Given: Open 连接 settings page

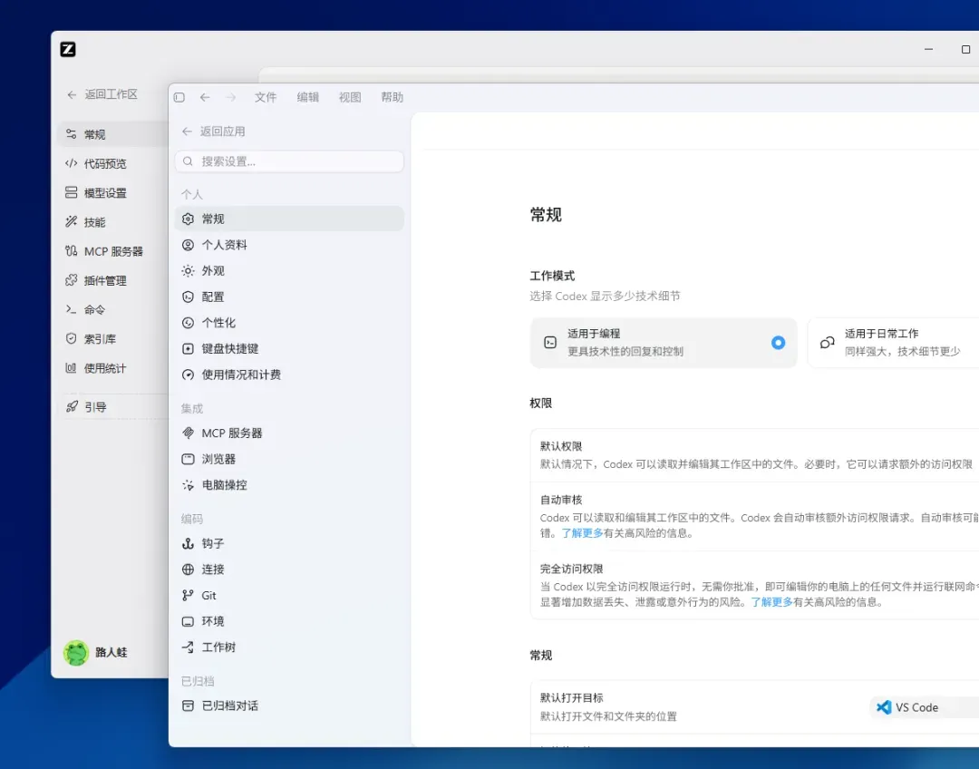Looking at the screenshot, I should tap(289, 569).
